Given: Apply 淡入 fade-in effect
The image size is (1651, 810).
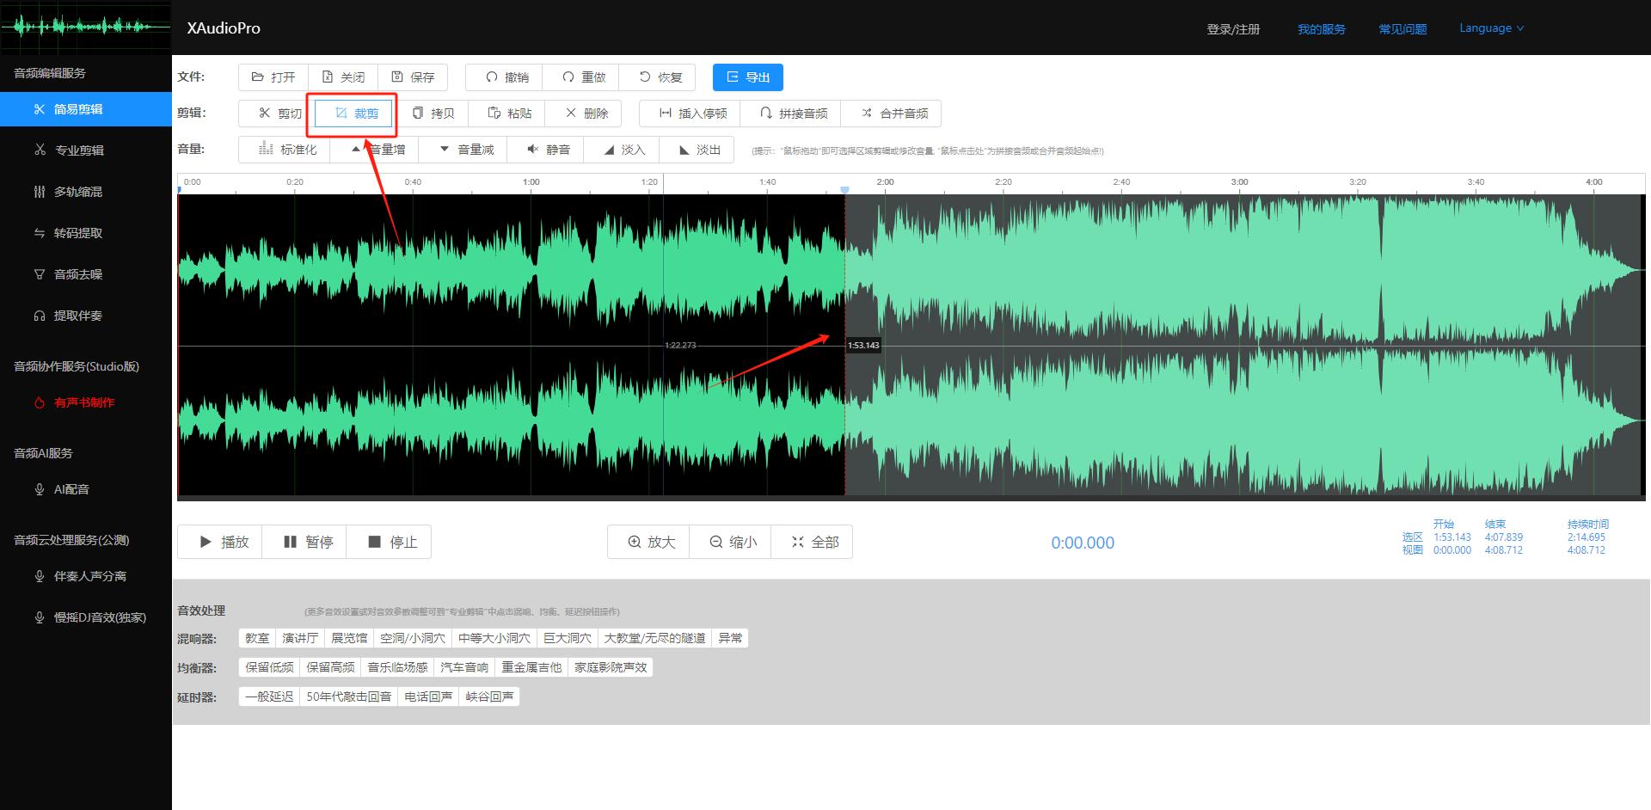Looking at the screenshot, I should [x=623, y=150].
